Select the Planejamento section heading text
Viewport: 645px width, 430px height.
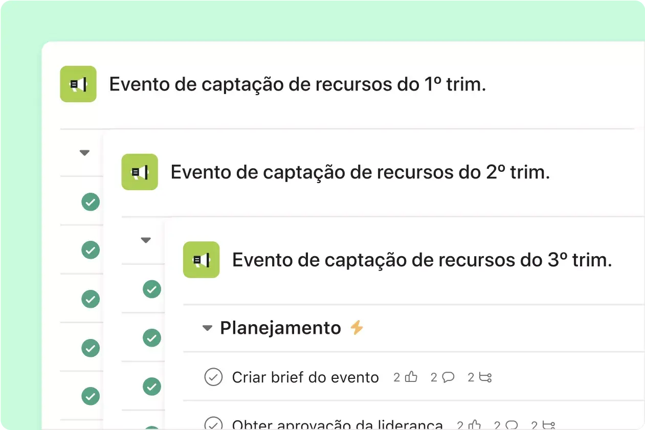click(280, 328)
